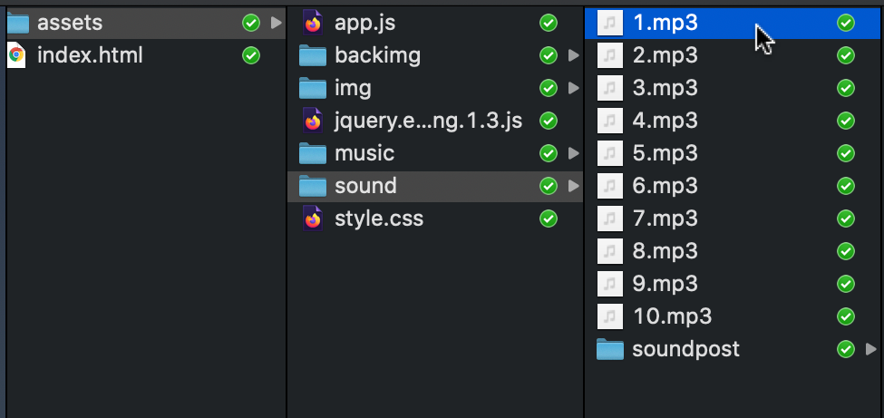Click green sync checkmark next to 5.mp3
Viewport: 884px width, 418px height.
tap(846, 153)
